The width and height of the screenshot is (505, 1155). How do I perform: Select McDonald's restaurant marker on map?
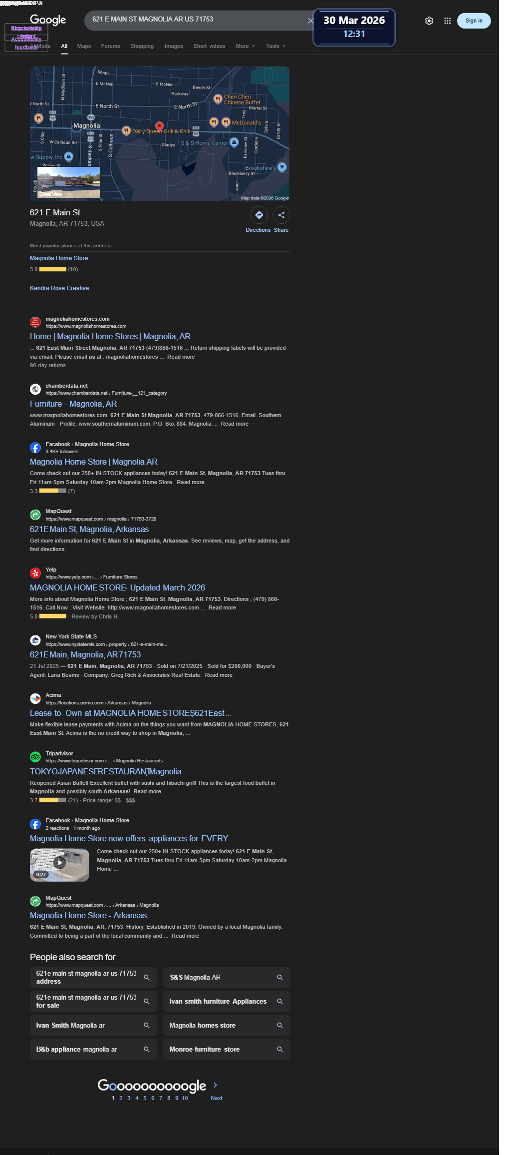tap(226, 122)
